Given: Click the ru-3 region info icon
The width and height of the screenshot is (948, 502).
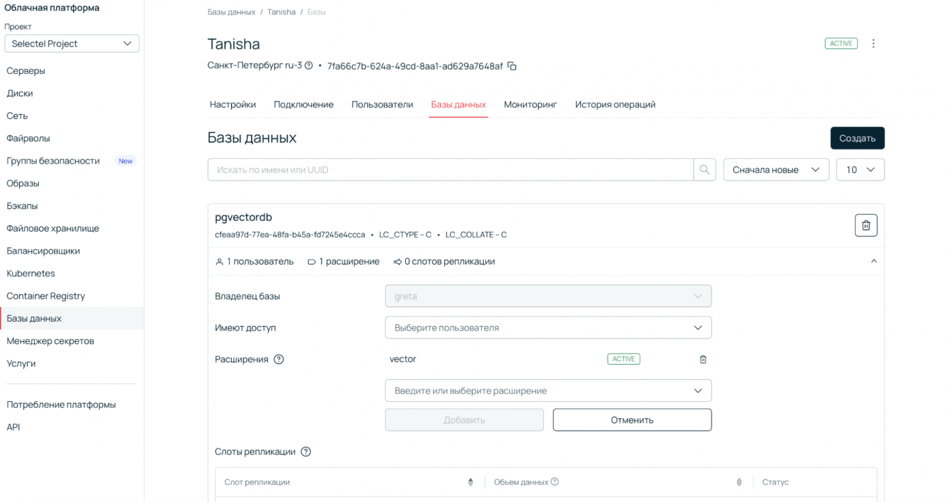Looking at the screenshot, I should tap(309, 66).
